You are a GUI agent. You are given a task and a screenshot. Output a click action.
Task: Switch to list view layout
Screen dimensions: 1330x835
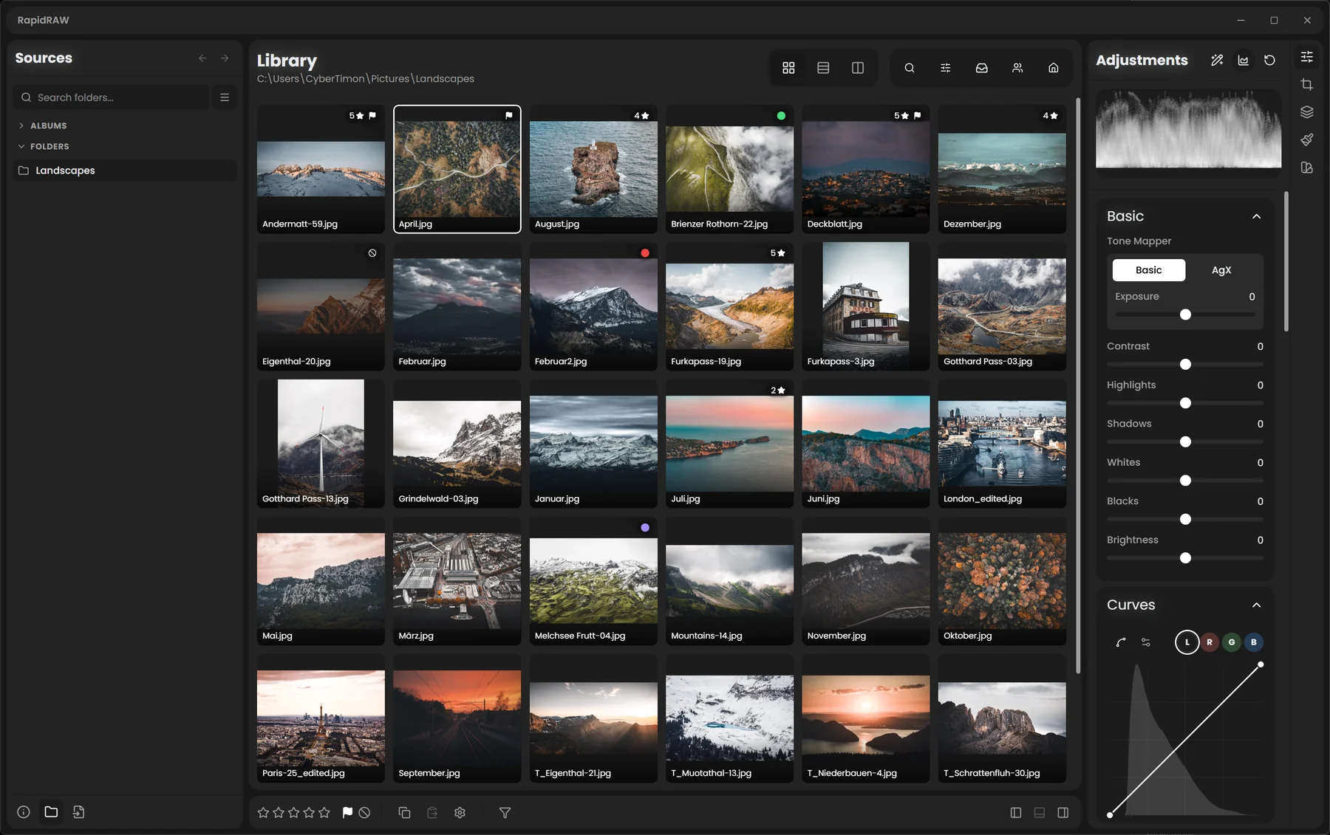coord(823,68)
